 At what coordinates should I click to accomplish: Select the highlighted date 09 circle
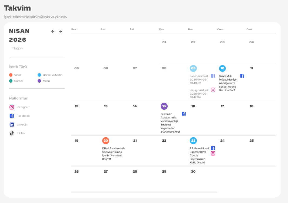tap(193, 68)
